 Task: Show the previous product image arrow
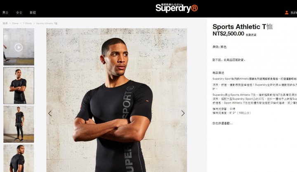(50, 113)
